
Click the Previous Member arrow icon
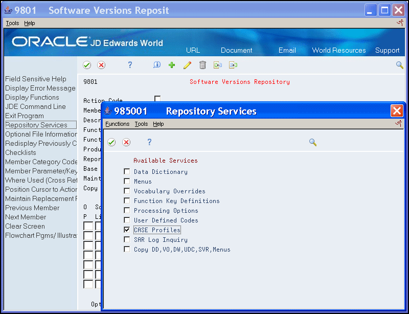point(218,65)
